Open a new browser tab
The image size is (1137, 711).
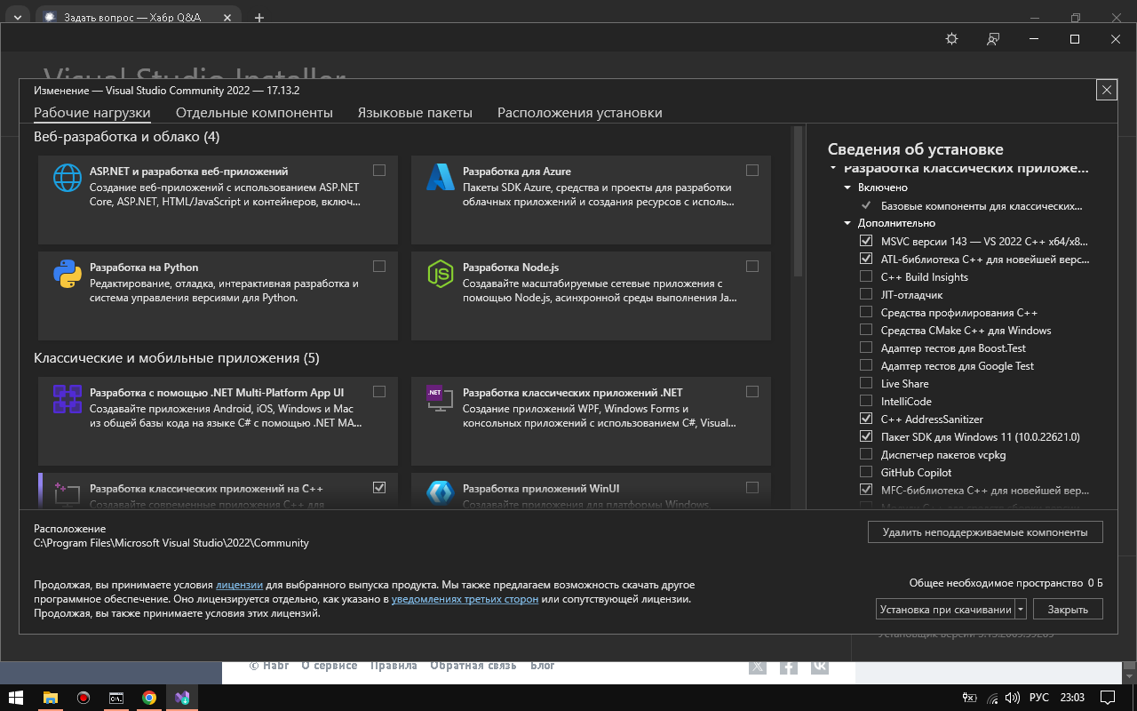[x=259, y=17]
